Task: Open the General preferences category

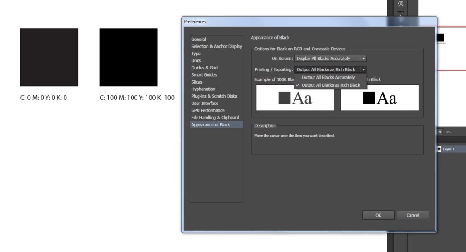Action: click(198, 40)
